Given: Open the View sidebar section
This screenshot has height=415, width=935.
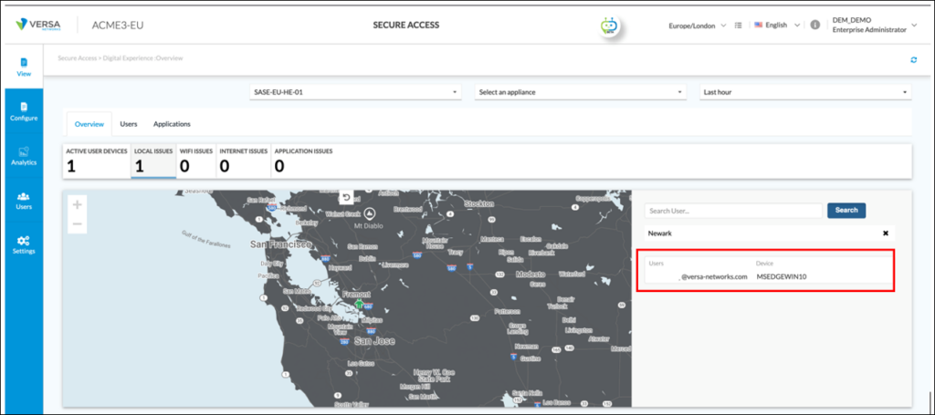Looking at the screenshot, I should pyautogui.click(x=24, y=67).
